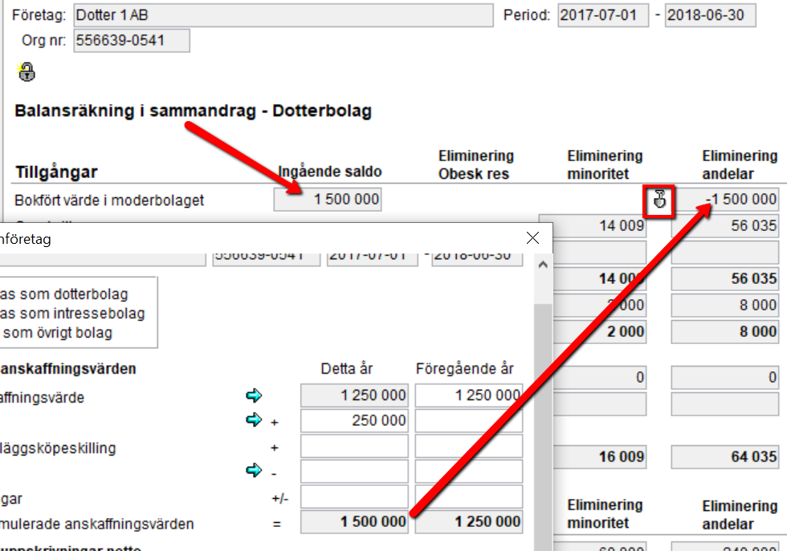The height and width of the screenshot is (551, 787).
Task: Click the Period start date 2017-07-01
Action: 603,15
